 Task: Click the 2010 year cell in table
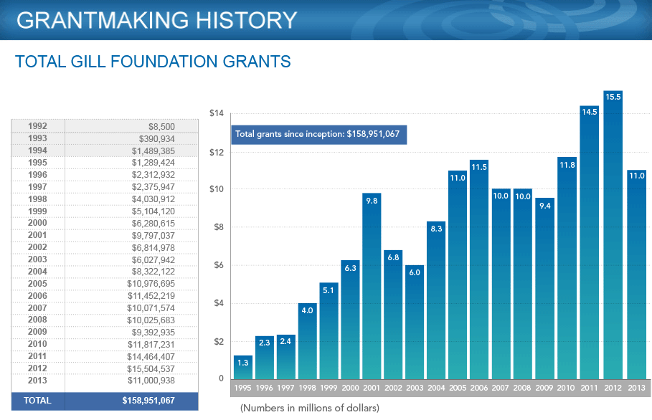(37, 344)
